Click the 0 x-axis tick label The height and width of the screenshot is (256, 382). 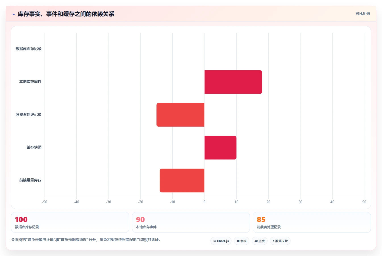(x=204, y=202)
